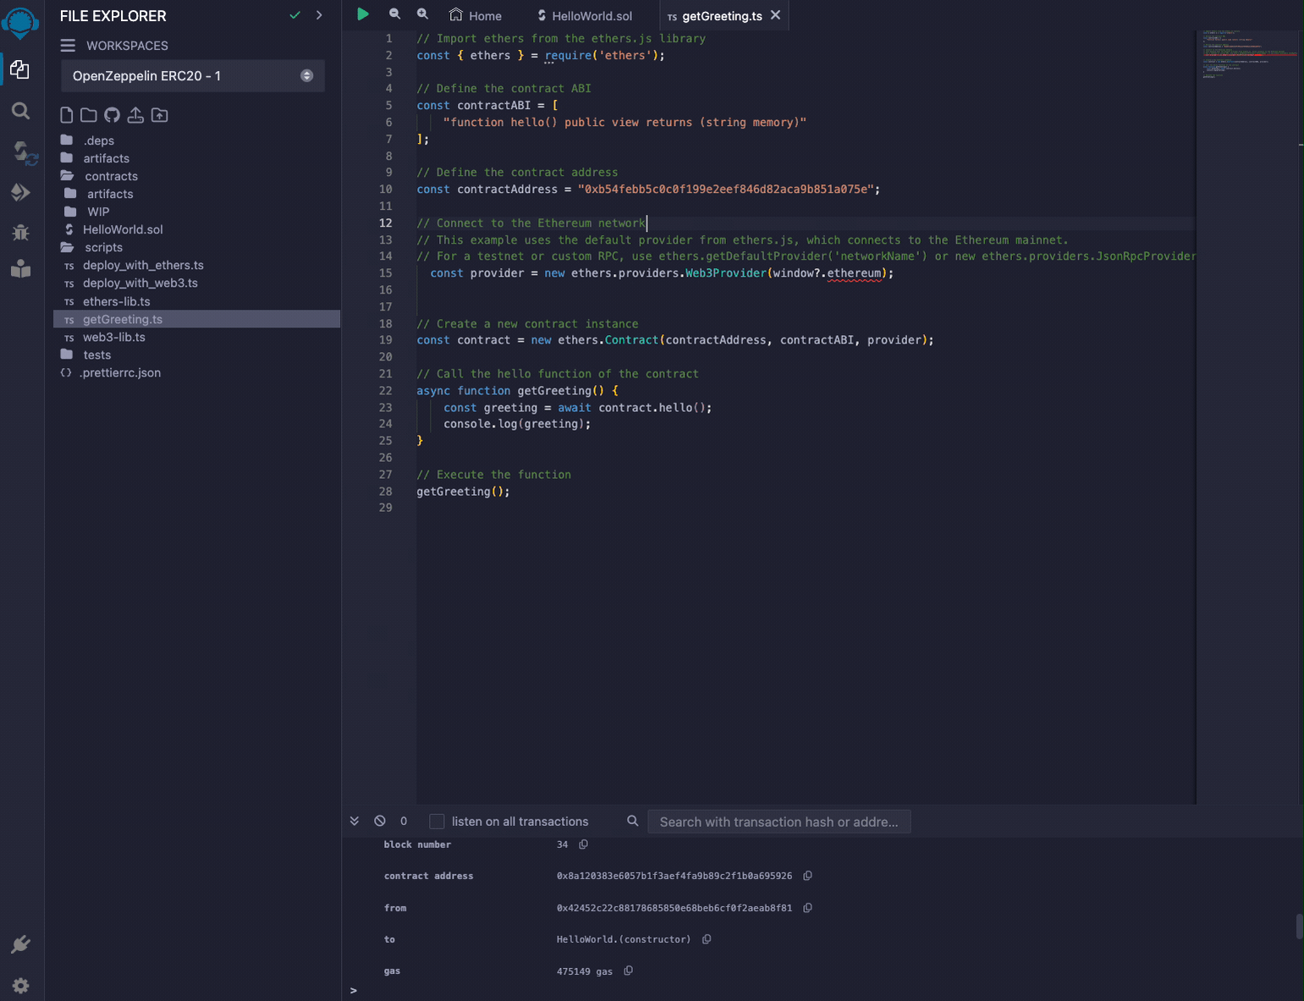Switch to the Home tab
Image resolution: width=1304 pixels, height=1001 pixels.
tap(476, 16)
